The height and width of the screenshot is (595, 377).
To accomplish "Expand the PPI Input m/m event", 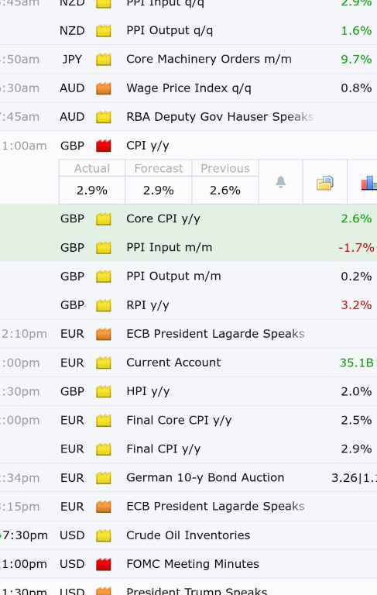I will [x=189, y=247].
